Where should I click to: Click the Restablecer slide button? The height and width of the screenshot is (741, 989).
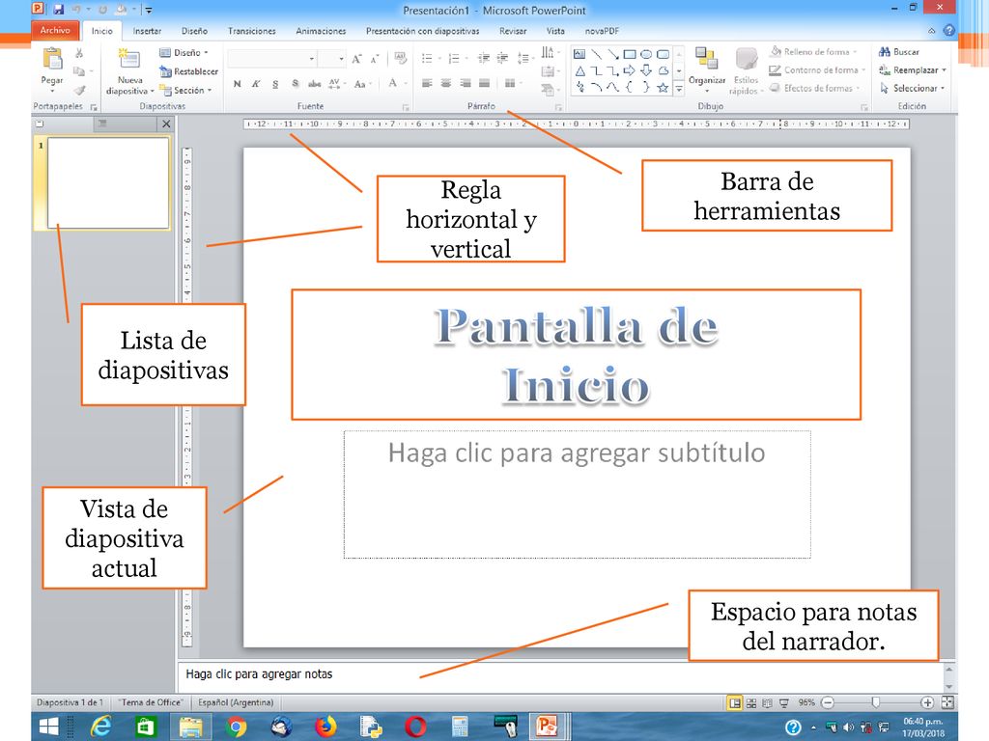point(188,71)
